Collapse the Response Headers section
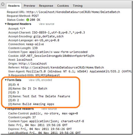133x135 pixels. (x=6, y=109)
